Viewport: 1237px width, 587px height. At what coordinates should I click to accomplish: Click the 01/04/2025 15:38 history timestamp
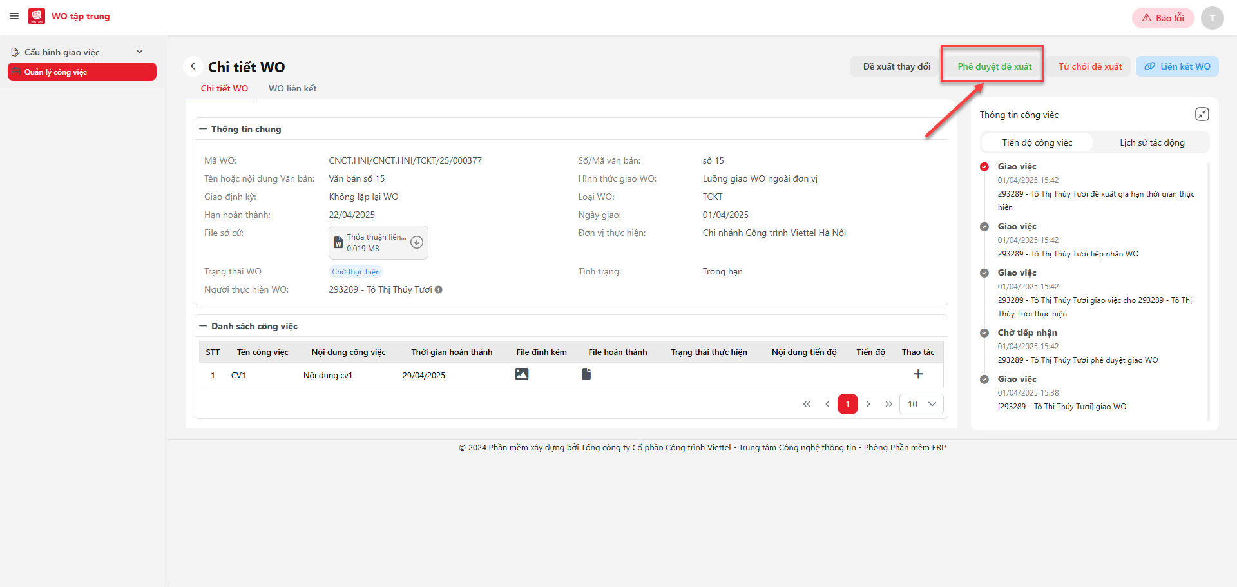click(1028, 393)
